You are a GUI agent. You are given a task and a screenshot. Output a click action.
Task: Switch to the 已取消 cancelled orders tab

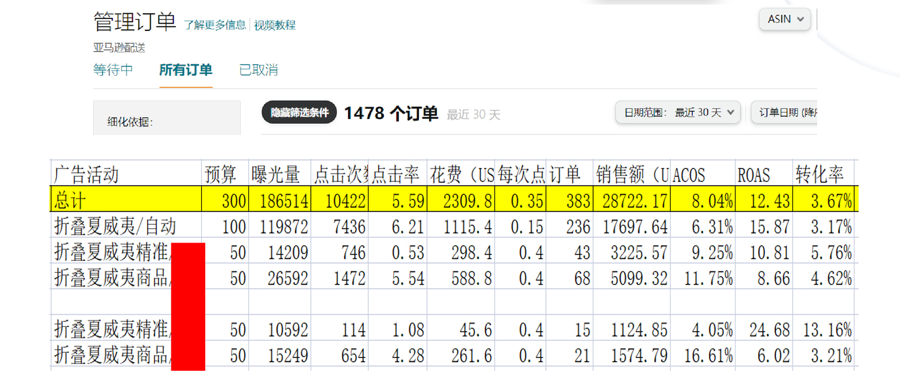tap(259, 70)
